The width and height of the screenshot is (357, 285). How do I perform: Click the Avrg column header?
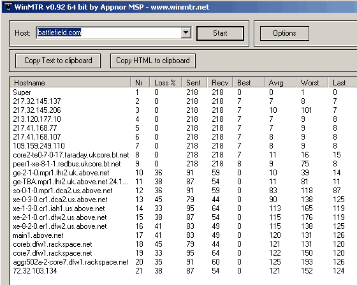point(280,83)
